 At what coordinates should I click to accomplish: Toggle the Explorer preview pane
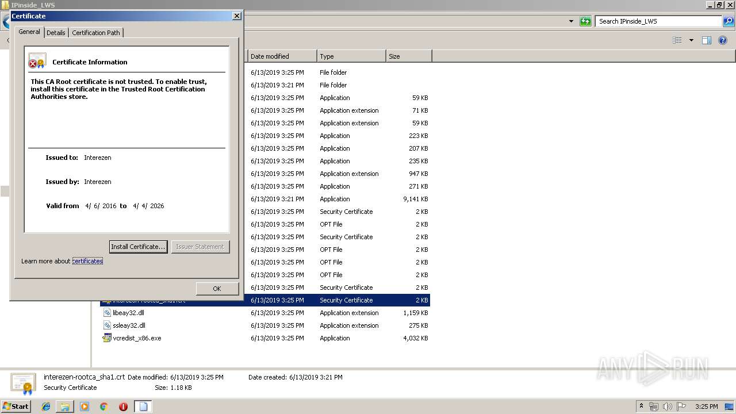(x=707, y=40)
